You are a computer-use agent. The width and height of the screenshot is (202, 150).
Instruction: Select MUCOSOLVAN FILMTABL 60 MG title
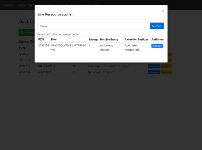(x=68, y=48)
